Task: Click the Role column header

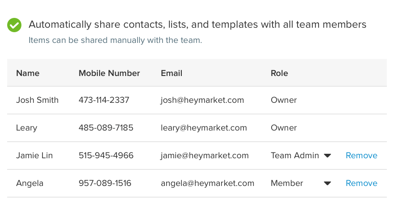Action: click(x=280, y=73)
